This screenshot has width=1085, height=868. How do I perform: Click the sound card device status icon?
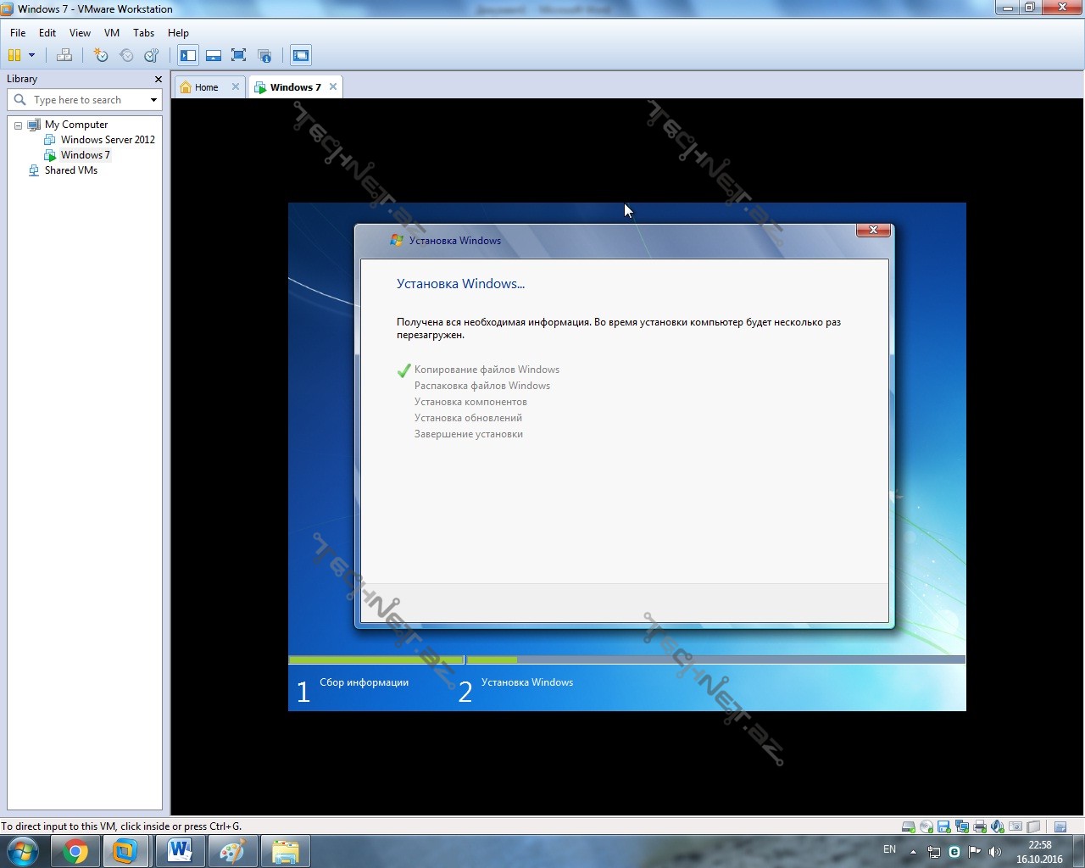998,826
